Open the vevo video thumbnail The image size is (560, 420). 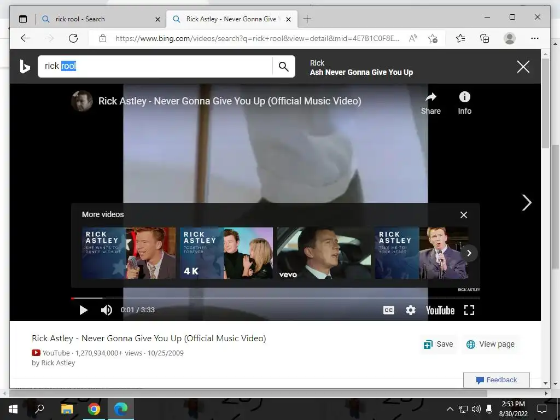324,253
